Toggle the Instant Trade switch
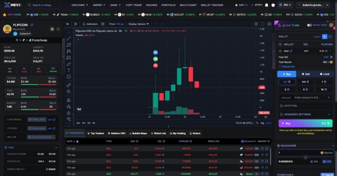This screenshot has height=176, width=337. pos(309,25)
